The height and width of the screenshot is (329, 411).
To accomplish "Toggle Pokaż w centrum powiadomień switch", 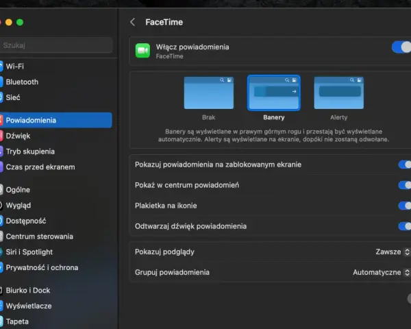I will pyautogui.click(x=405, y=185).
